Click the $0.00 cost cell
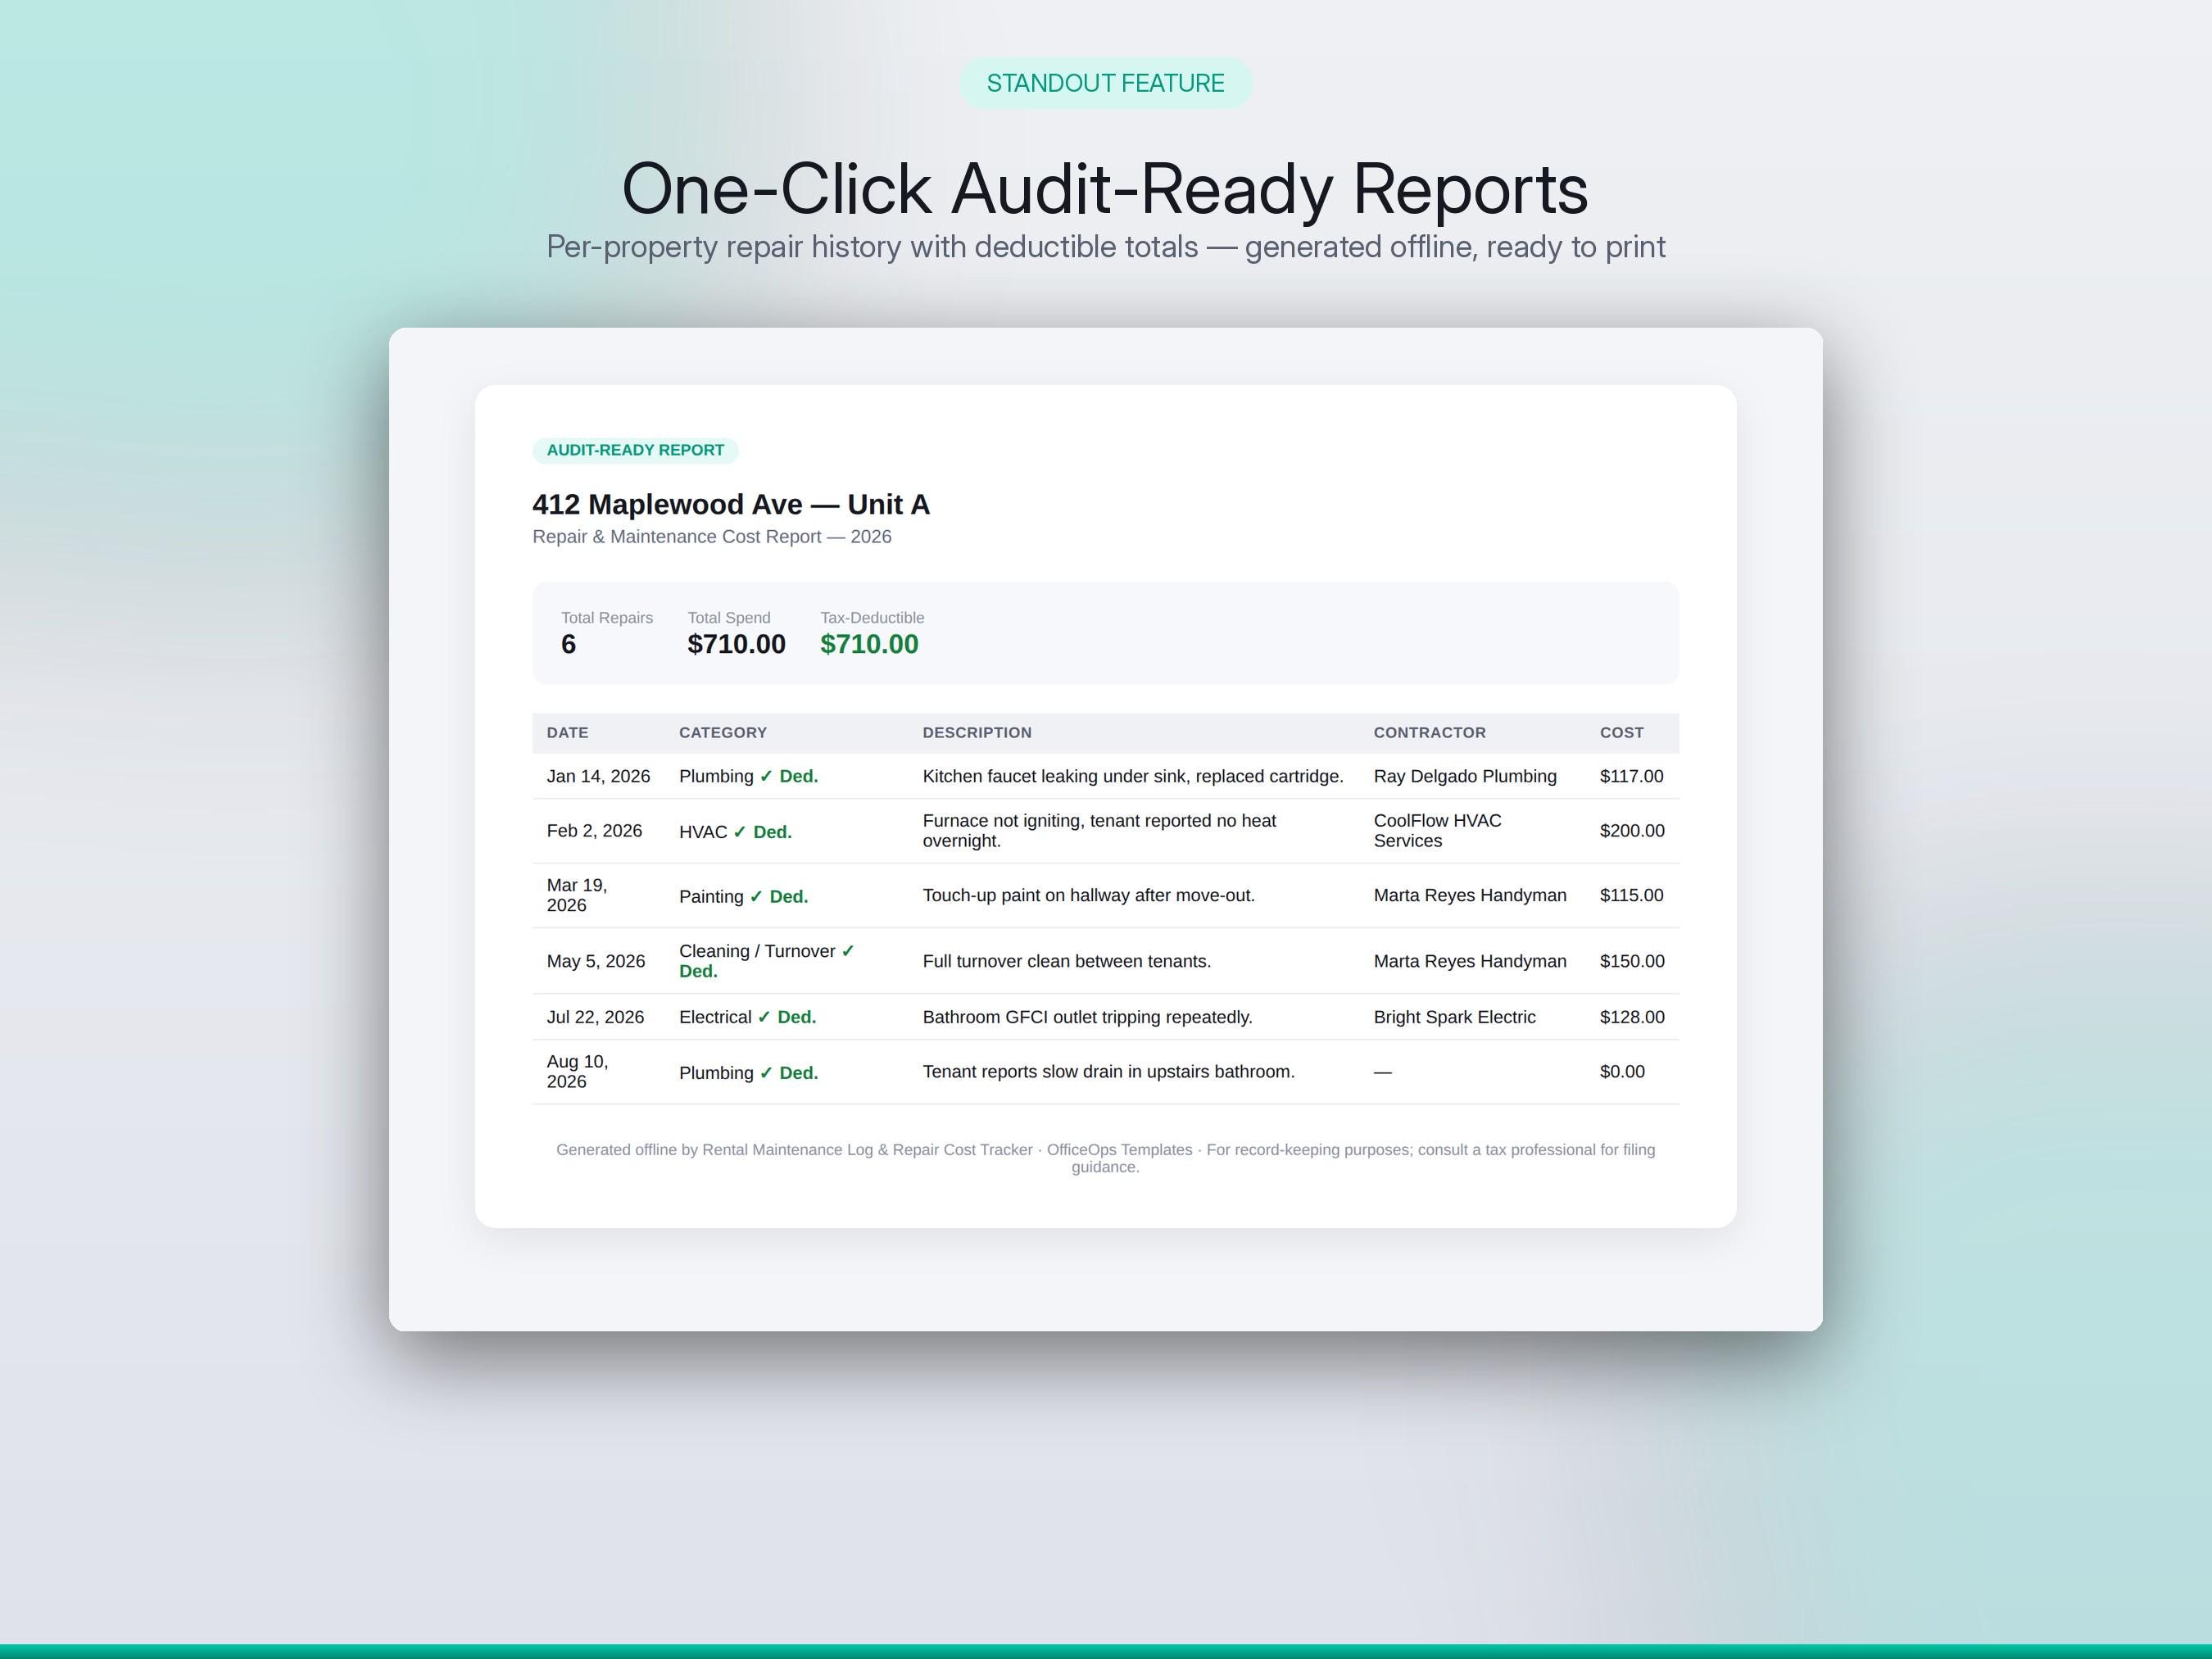The height and width of the screenshot is (1659, 2212). [1622, 1072]
